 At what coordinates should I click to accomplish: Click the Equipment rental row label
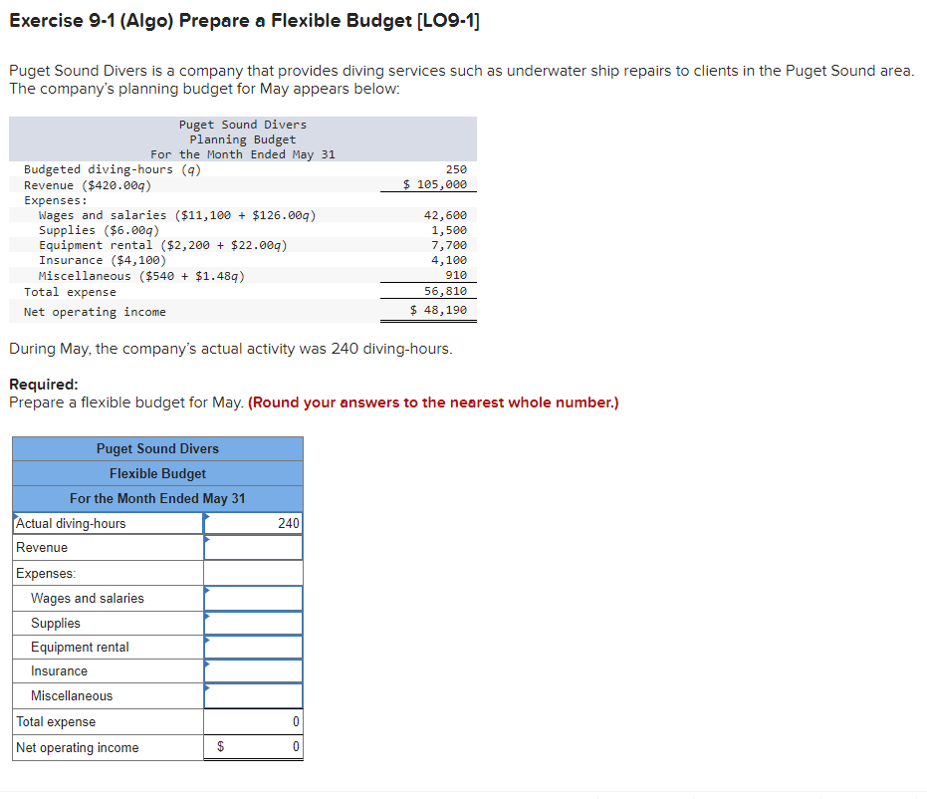point(80,647)
